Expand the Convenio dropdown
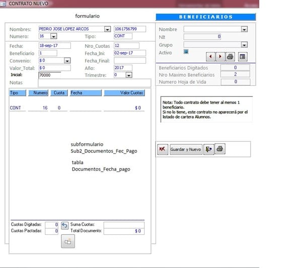The width and height of the screenshot is (302, 268). tap(67, 60)
